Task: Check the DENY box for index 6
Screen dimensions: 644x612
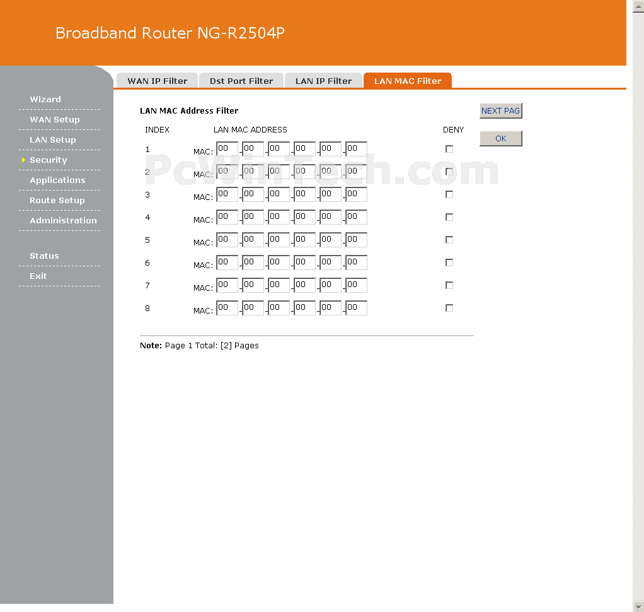Action: [449, 262]
